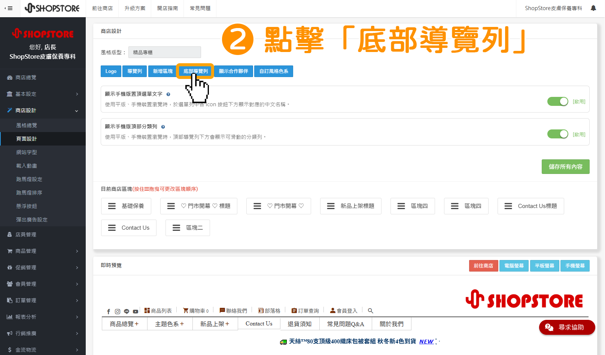Click drag handle of ♡ 門市開幕 ♡ 標題 block

pos(171,206)
